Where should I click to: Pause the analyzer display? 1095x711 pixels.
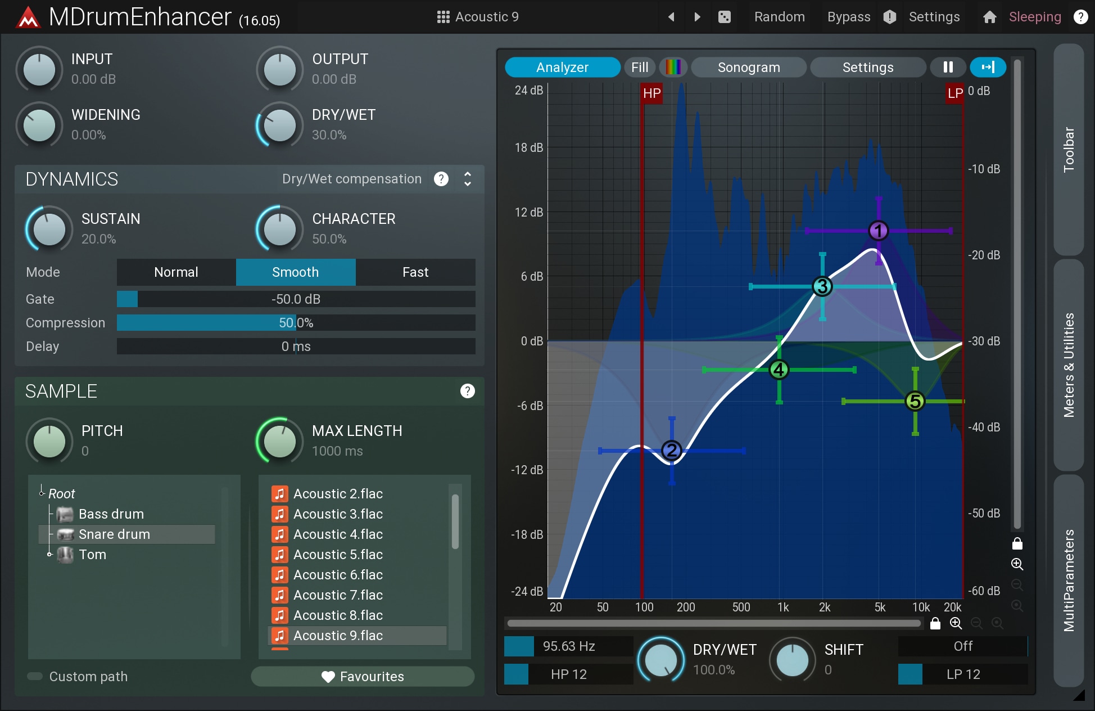pyautogui.click(x=948, y=67)
